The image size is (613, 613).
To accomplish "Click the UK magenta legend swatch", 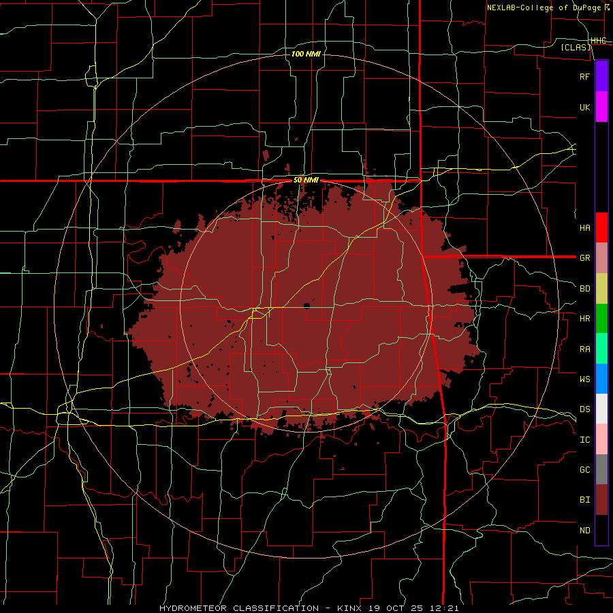I will tap(601, 107).
